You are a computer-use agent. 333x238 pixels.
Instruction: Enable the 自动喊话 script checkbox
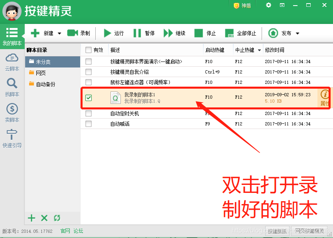(89, 124)
